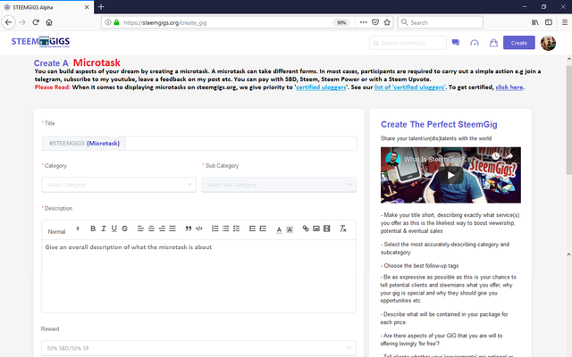Viewport: 572px width, 357px height.
Task: Open the Reward 50% SBD/50% SP dropdown
Action: (x=198, y=348)
